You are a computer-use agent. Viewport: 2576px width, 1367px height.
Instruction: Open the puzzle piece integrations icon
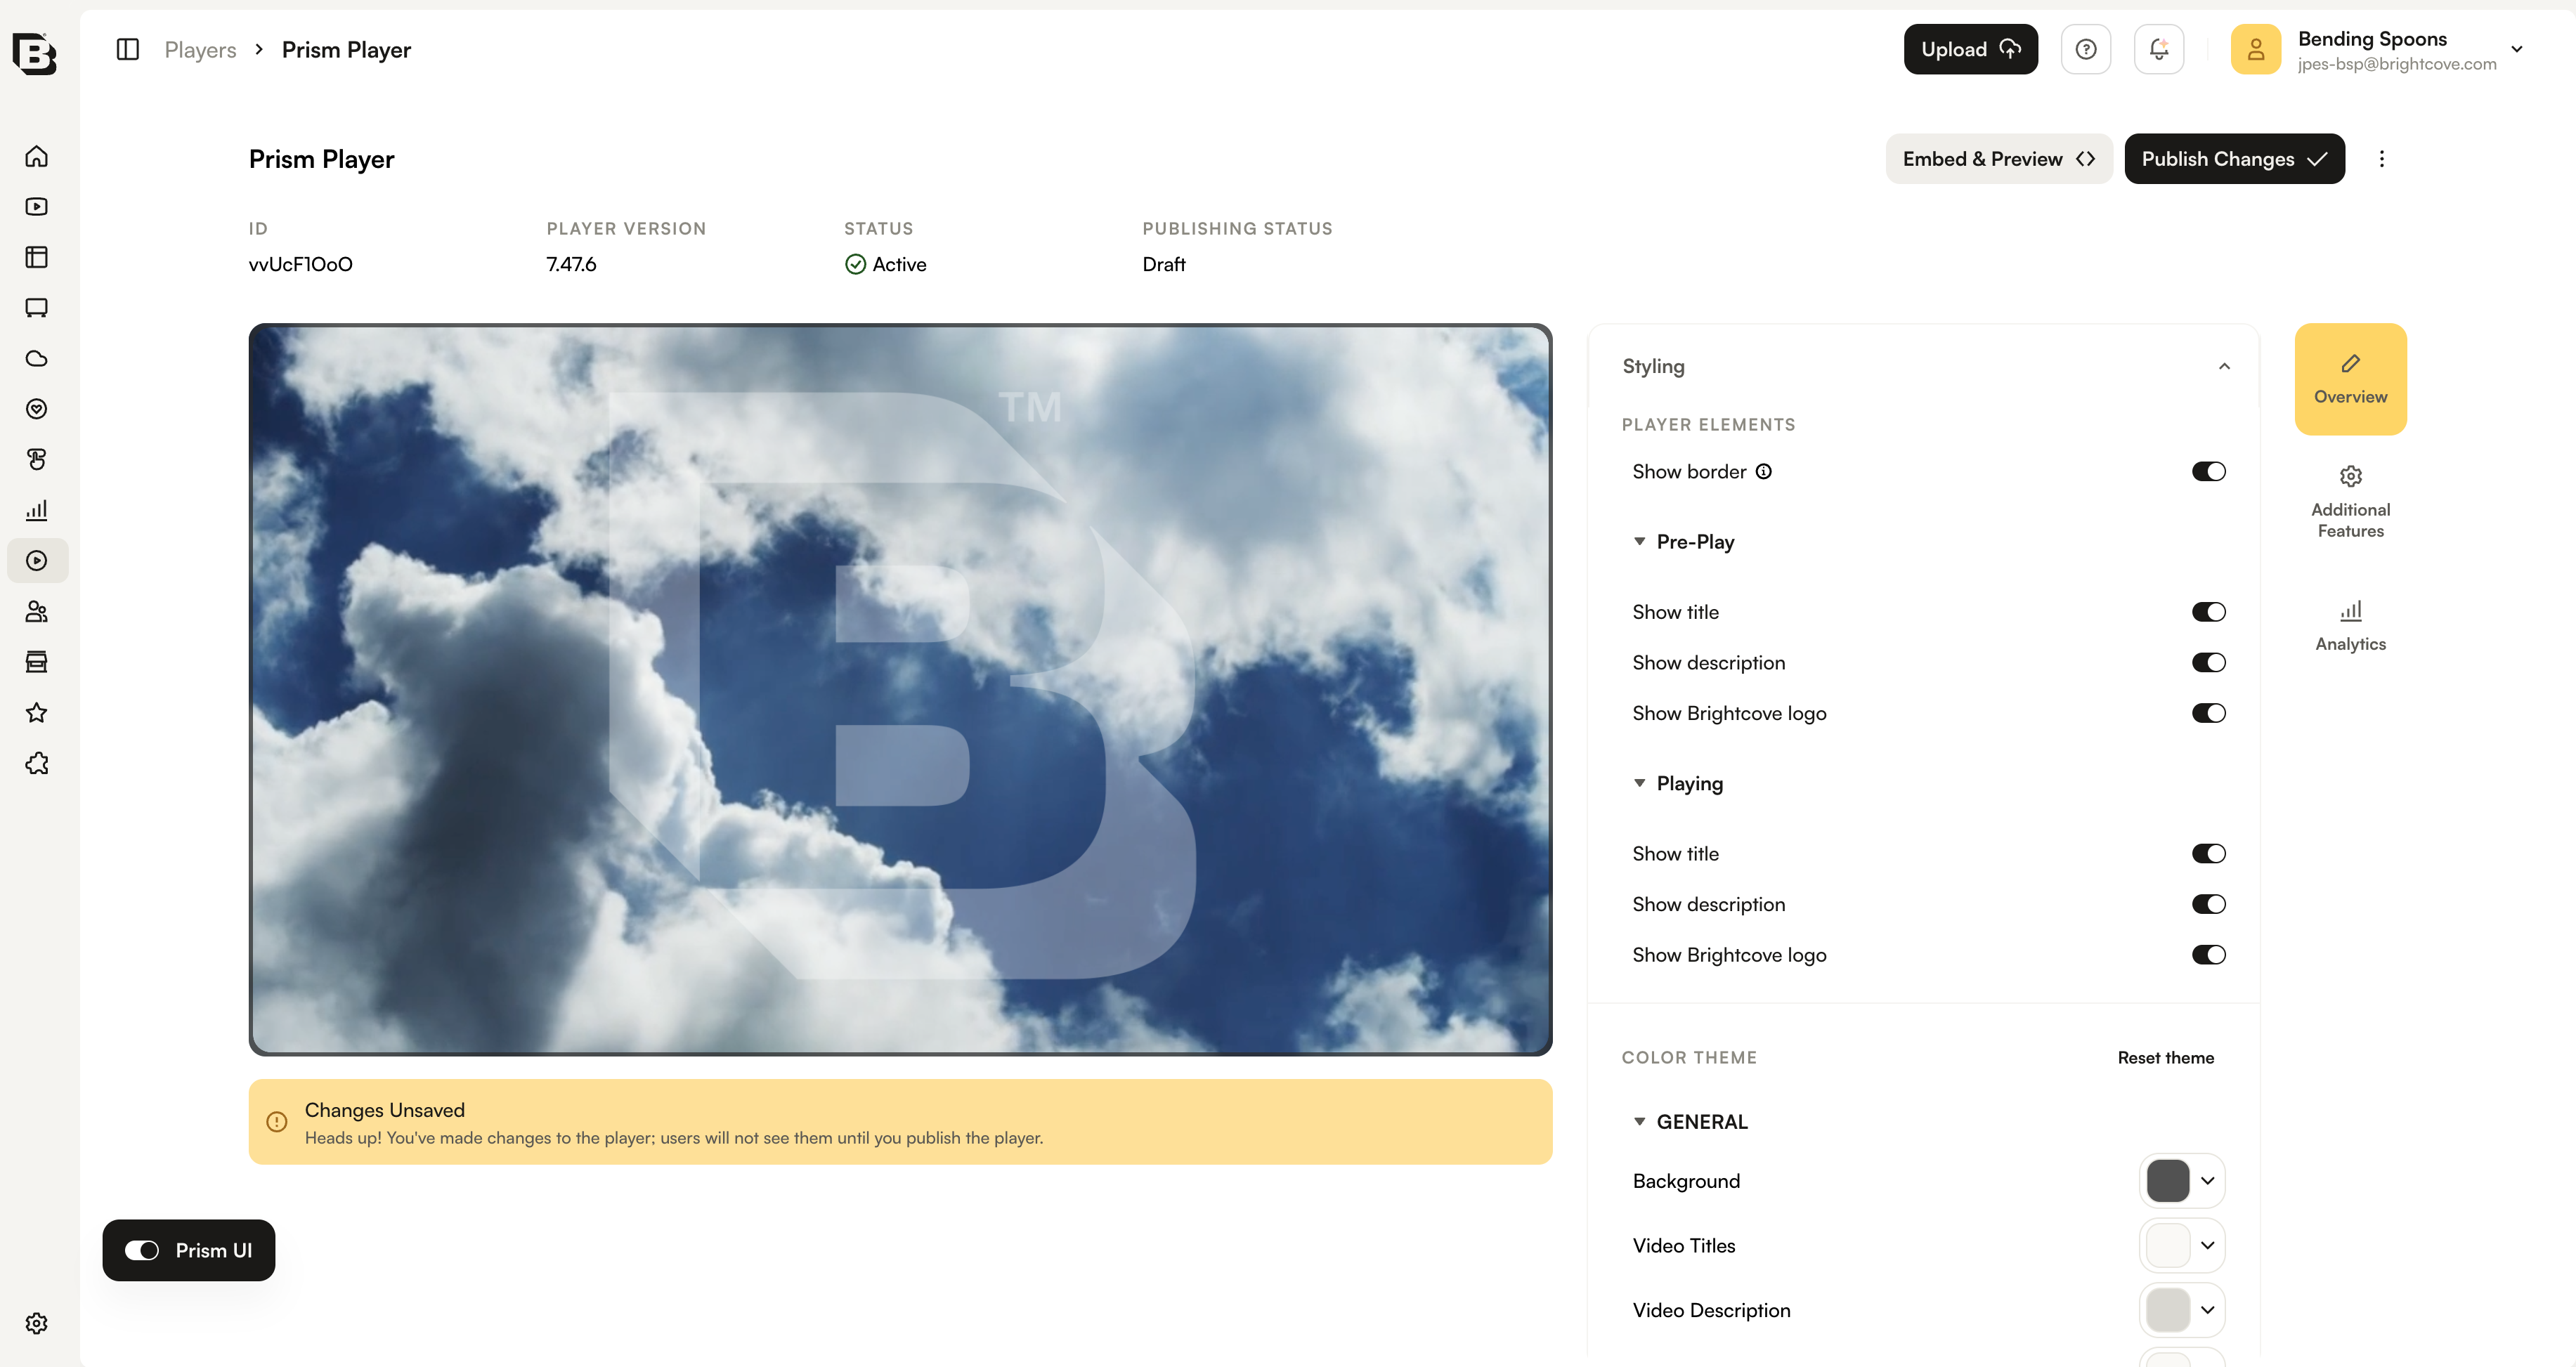(37, 764)
